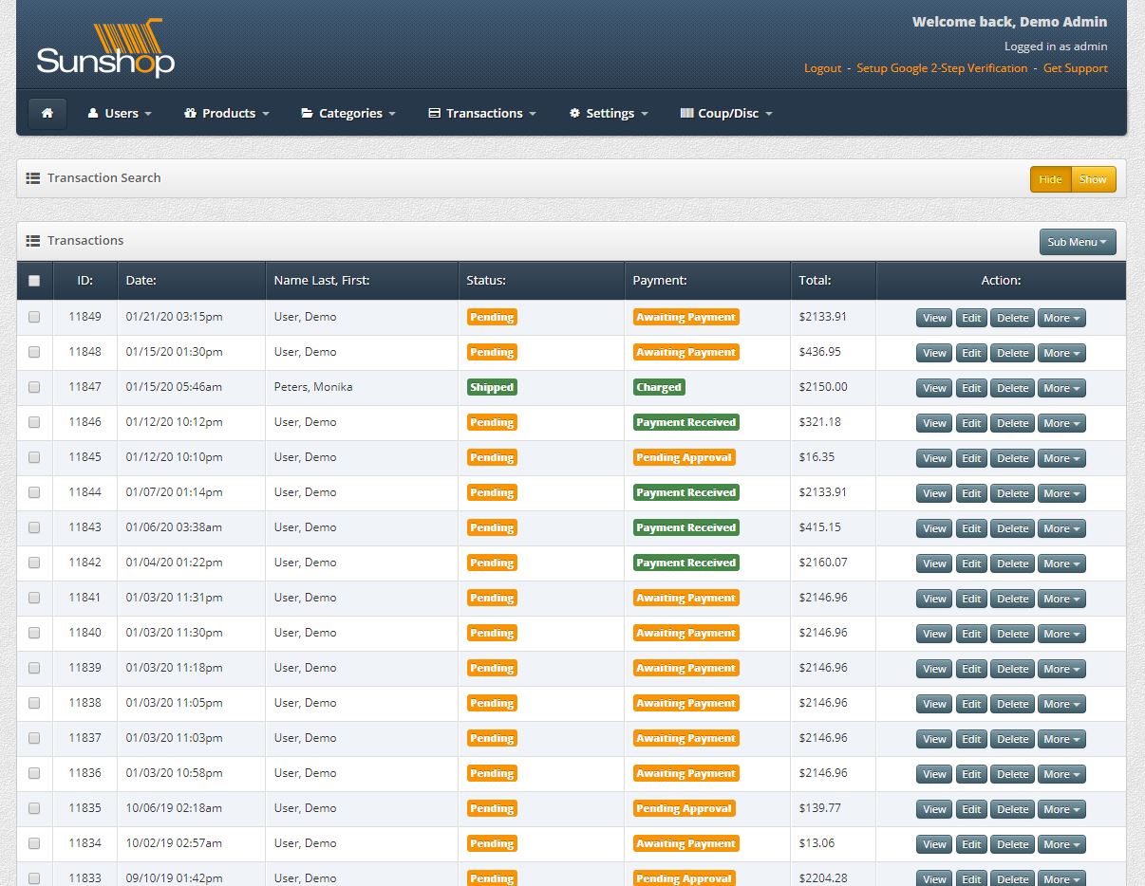This screenshot has width=1145, height=886.
Task: Edit transaction 11848
Action: (x=971, y=353)
